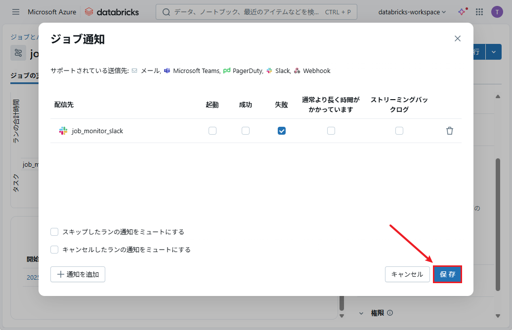The image size is (512, 330).
Task: Click the info icon next to 権限
Action: click(x=390, y=313)
